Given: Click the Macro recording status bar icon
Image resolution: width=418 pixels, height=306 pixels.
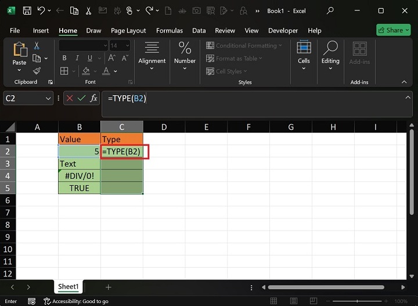Looking at the screenshot, I should click(31, 301).
